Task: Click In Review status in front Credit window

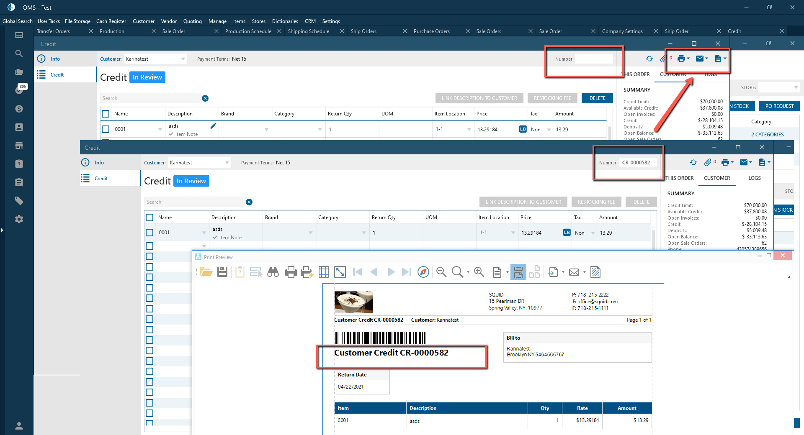Action: [x=191, y=181]
